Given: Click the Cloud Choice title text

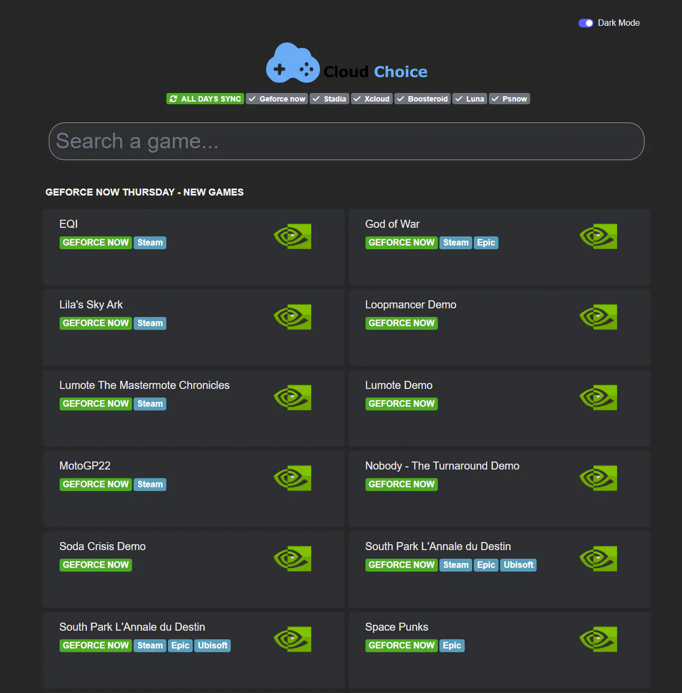Looking at the screenshot, I should click(x=376, y=71).
